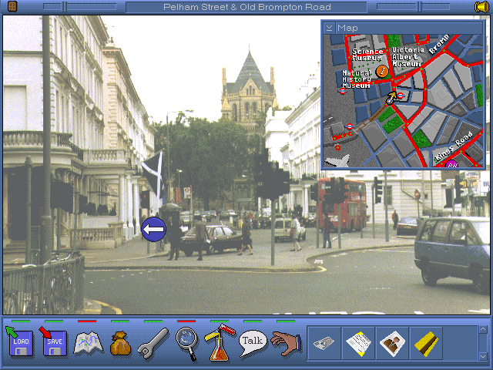Select the notepaper document in inventory
The image size is (493, 370).
(358, 343)
